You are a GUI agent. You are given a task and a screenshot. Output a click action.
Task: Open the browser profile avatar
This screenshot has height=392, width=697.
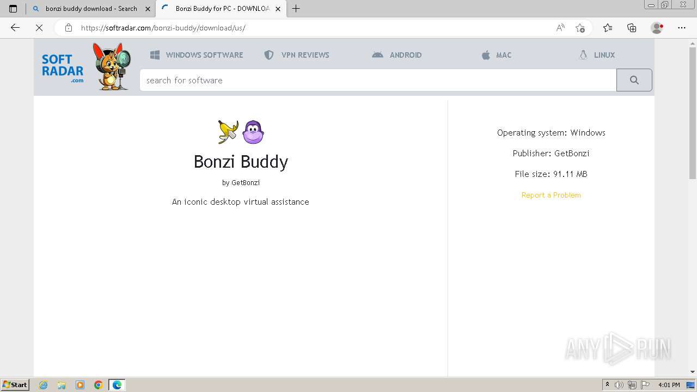pos(657,28)
